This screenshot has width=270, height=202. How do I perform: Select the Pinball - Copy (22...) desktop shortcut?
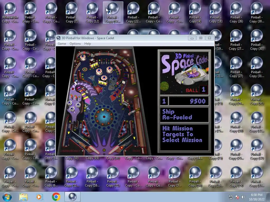click(133, 13)
